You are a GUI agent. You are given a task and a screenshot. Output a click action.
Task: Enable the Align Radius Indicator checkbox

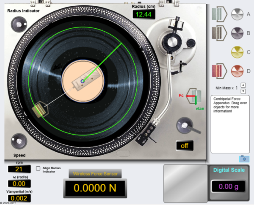pos(39,168)
